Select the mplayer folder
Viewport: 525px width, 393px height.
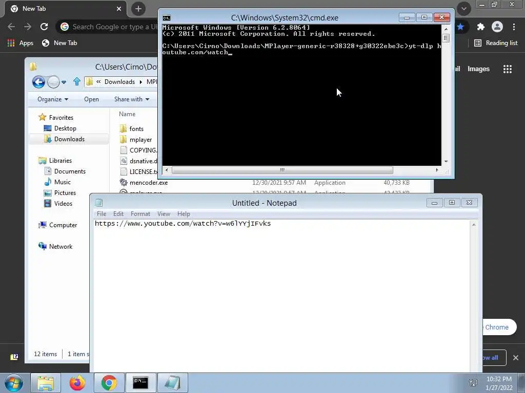click(x=140, y=140)
